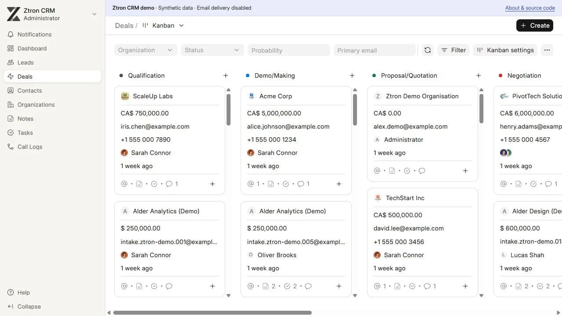Viewport: 562px width, 316px height.
Task: Open the Filter button
Action: coord(454,50)
